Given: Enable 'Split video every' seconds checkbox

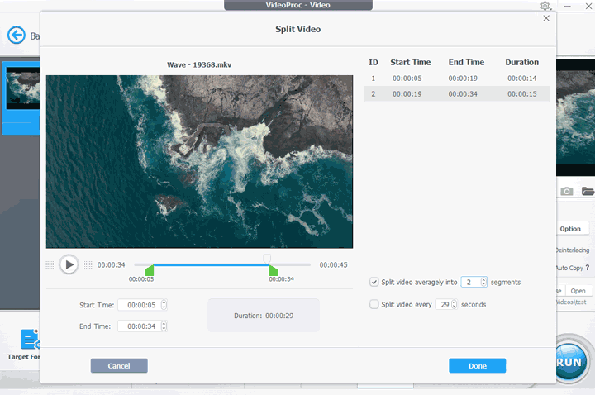Looking at the screenshot, I should 374,304.
